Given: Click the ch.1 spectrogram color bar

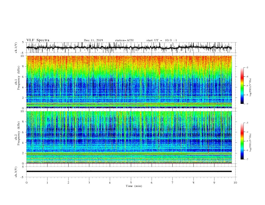Looking at the screenshot, I should click(242, 85).
